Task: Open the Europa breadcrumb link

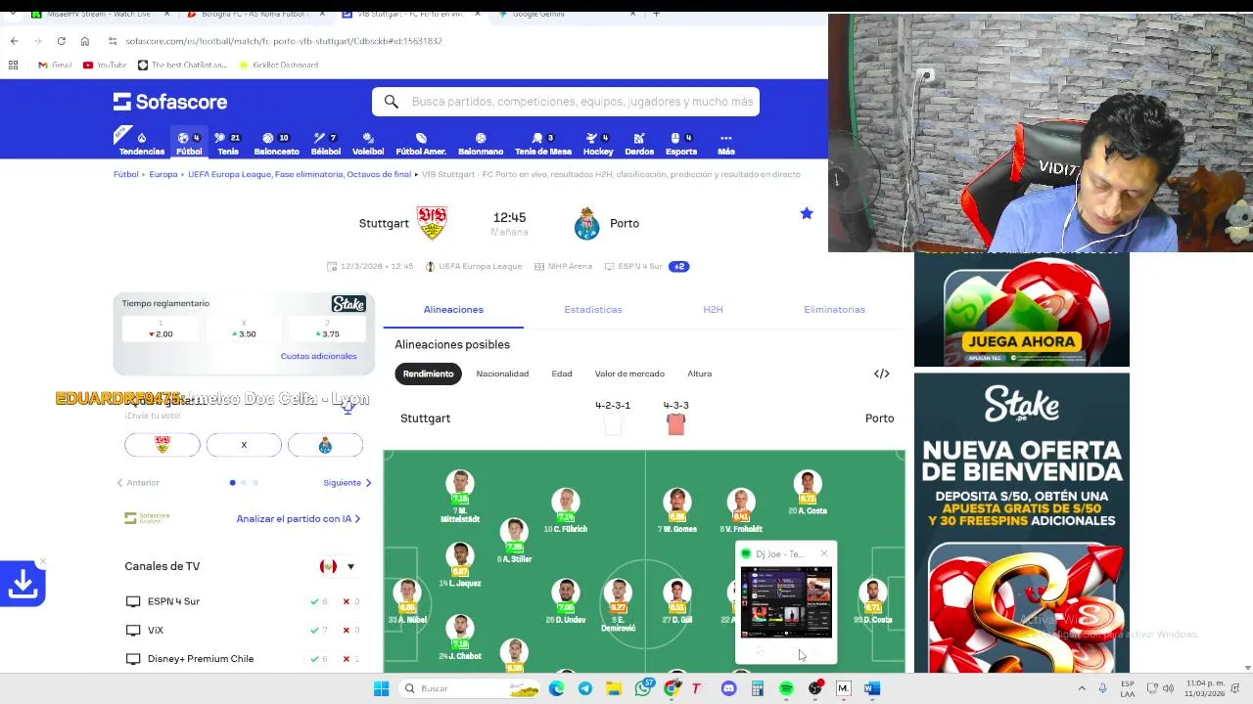Action: click(x=163, y=174)
